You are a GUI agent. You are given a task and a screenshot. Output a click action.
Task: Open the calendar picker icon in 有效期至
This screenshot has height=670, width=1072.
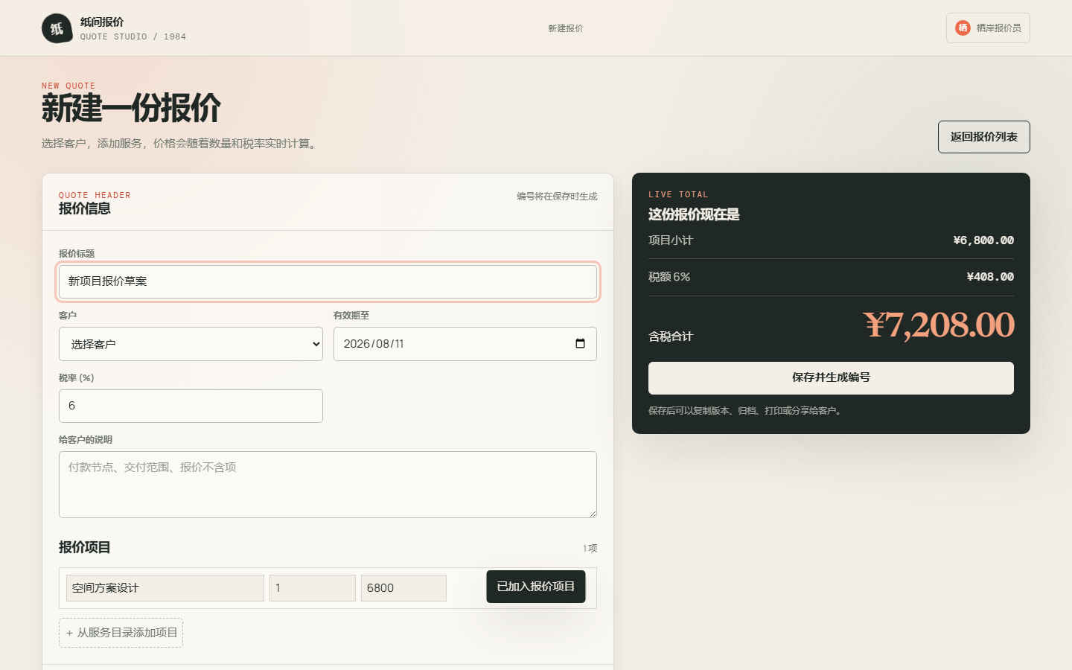click(x=581, y=343)
